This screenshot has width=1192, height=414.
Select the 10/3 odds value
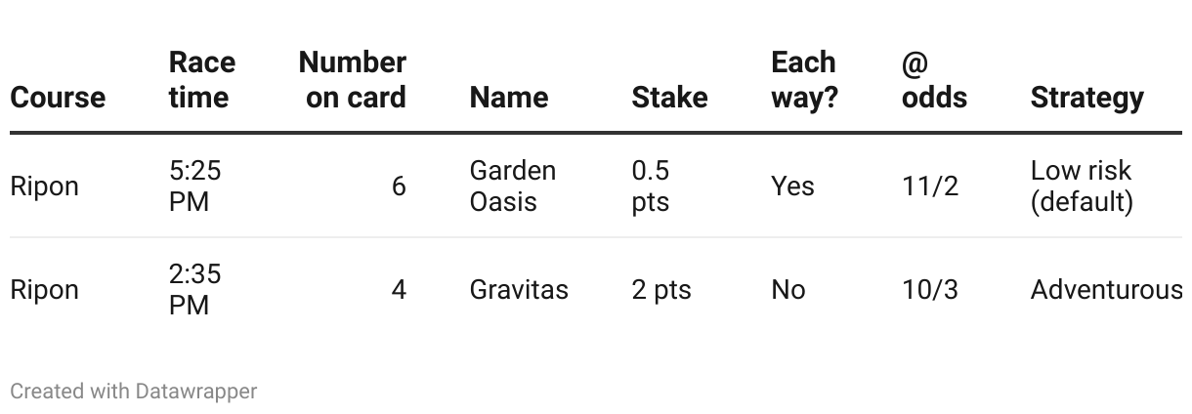[x=930, y=290]
